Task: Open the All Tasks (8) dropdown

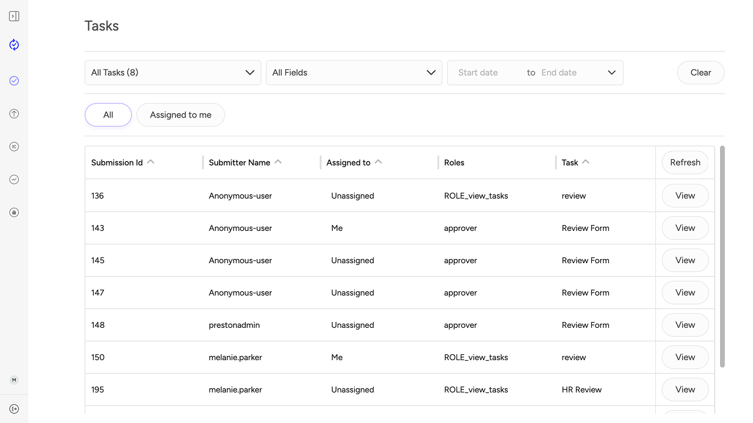Action: click(x=173, y=73)
